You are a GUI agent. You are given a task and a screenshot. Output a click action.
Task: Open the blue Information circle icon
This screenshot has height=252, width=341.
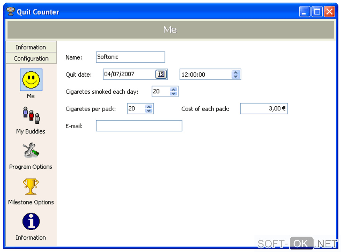(x=31, y=221)
